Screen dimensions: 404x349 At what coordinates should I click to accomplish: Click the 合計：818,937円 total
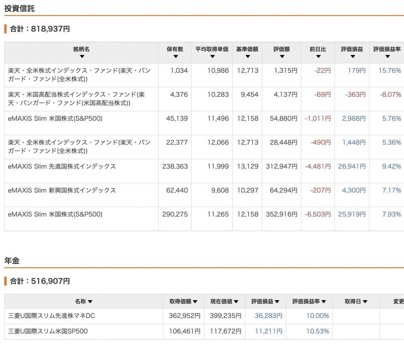(40, 29)
